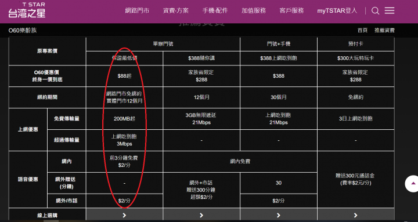Click the 網外+市話 贈送300分鐘 cell

tap(201, 190)
